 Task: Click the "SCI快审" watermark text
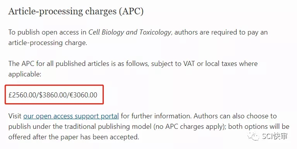(275, 136)
